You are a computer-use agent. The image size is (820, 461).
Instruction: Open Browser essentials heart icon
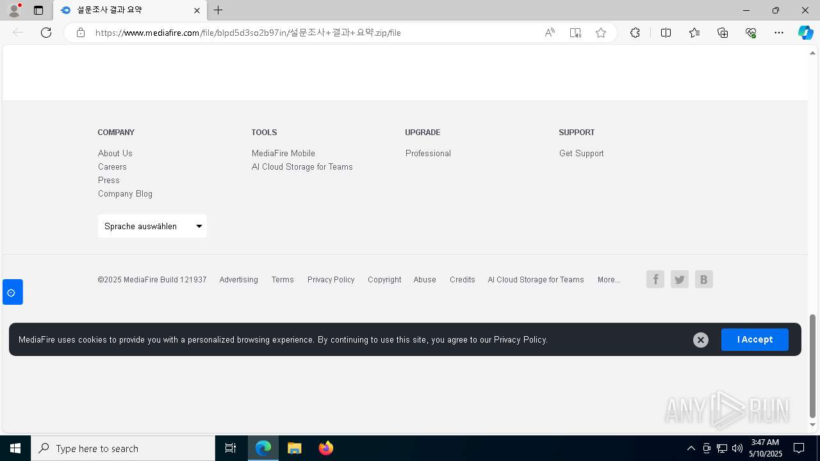point(751,33)
